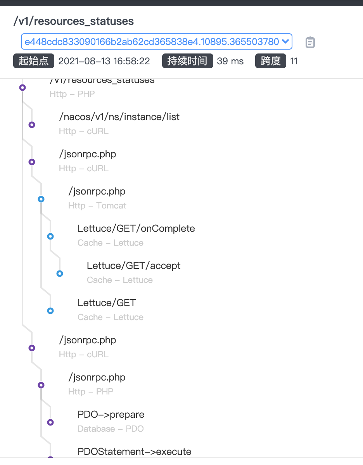Click the Tomcat /jsonrpc.php span node circle
The width and height of the screenshot is (363, 465).
[x=41, y=199]
